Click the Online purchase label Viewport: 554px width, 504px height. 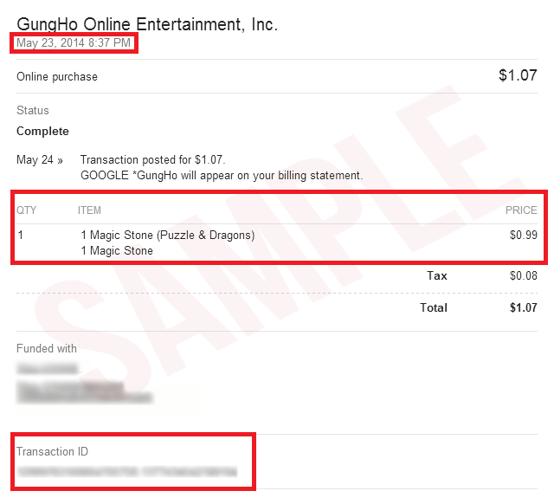click(x=57, y=77)
